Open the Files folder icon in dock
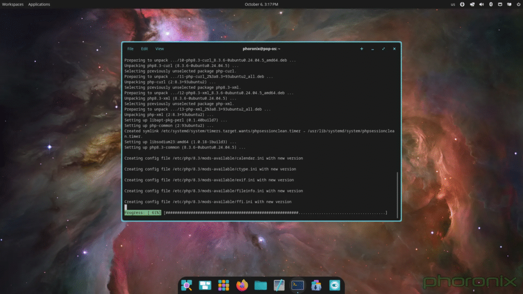The height and width of the screenshot is (294, 523). 260,285
